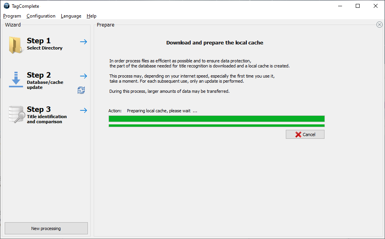Open the Help menu
Viewport: 385px width, 239px height.
tap(91, 16)
